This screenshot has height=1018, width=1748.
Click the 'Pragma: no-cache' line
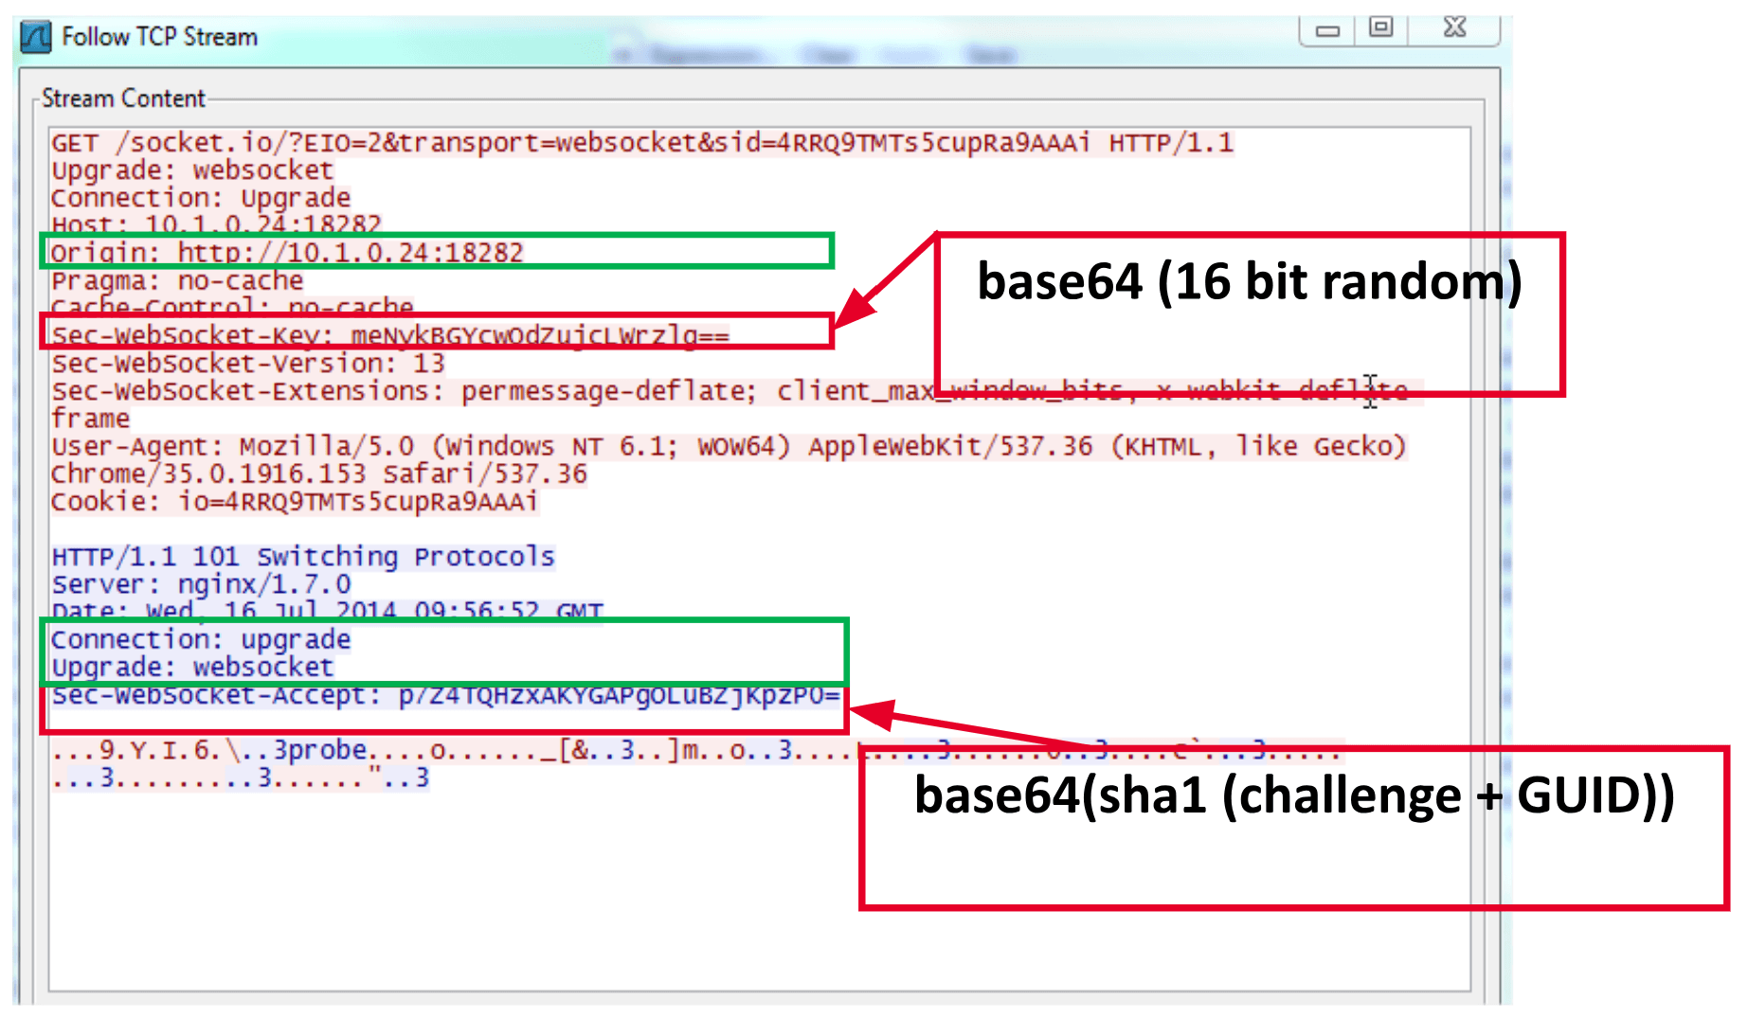(x=177, y=281)
